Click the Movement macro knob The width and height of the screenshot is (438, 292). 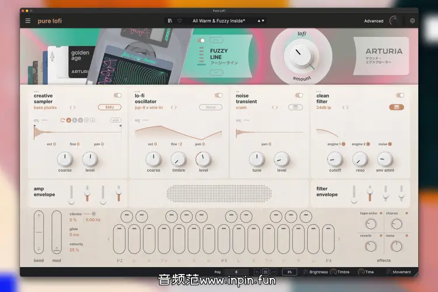388,272
